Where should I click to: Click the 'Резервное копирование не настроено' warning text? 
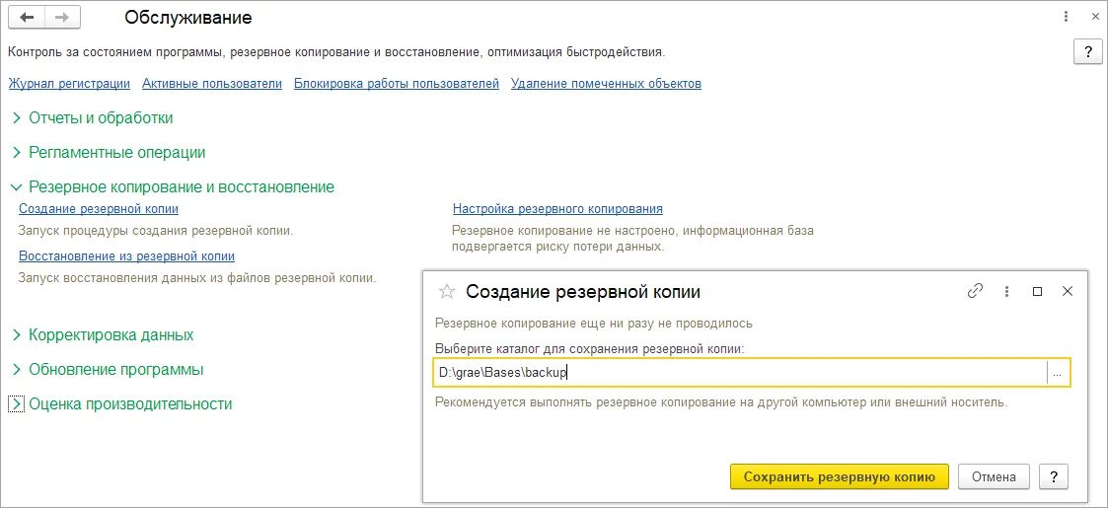click(632, 238)
